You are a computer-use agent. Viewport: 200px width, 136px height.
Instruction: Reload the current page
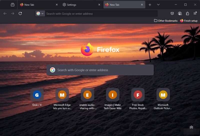20,13
